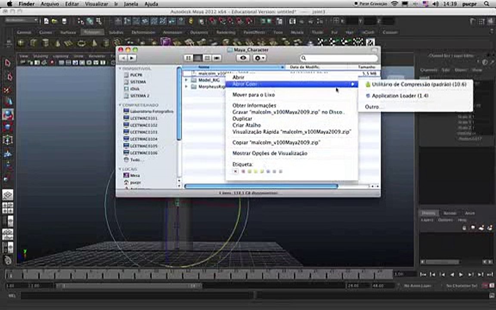Open Visualizar menu in macOS menu bar
496x310 pixels.
pyautogui.click(x=96, y=4)
